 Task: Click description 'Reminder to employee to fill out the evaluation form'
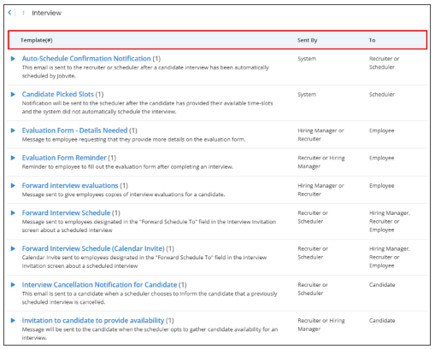[x=127, y=166]
